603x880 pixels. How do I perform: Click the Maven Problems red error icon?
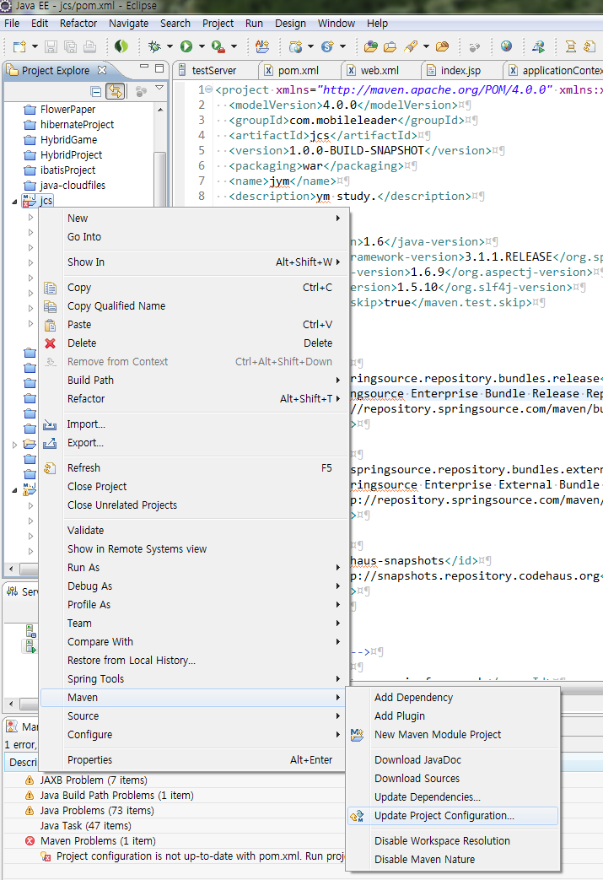point(30,840)
